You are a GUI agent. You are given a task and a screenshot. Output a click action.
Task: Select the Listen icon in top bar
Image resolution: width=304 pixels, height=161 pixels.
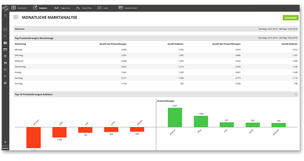[x=99, y=8]
